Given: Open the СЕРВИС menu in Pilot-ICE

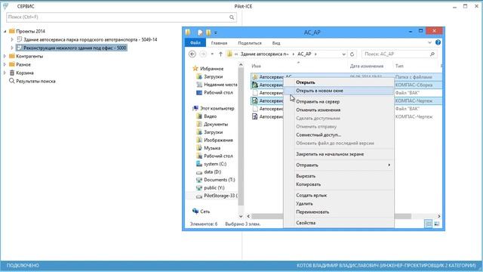Looking at the screenshot, I should [x=26, y=6].
